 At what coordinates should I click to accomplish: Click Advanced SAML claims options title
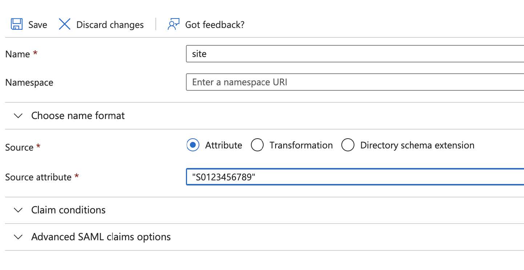(101, 237)
